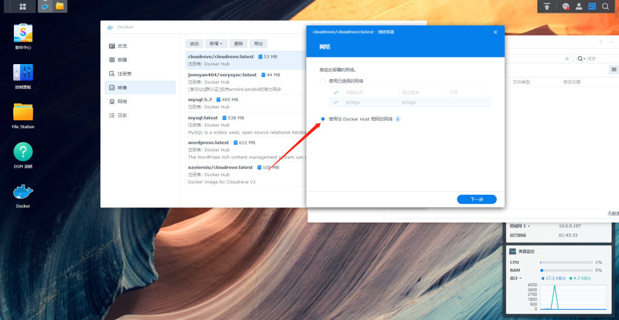Click the 下一步 next button

tap(476, 200)
